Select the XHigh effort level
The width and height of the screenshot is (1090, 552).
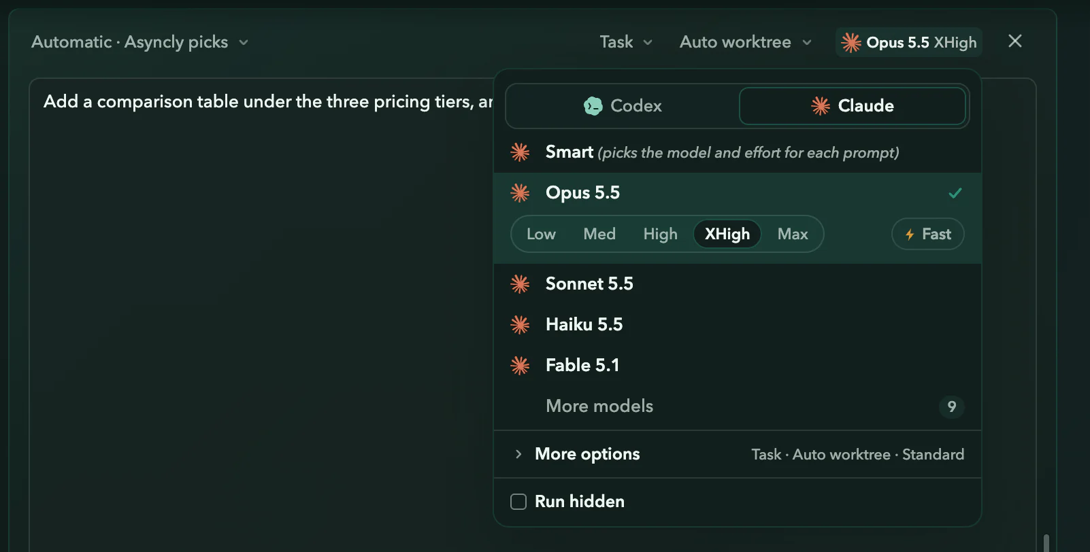click(727, 234)
